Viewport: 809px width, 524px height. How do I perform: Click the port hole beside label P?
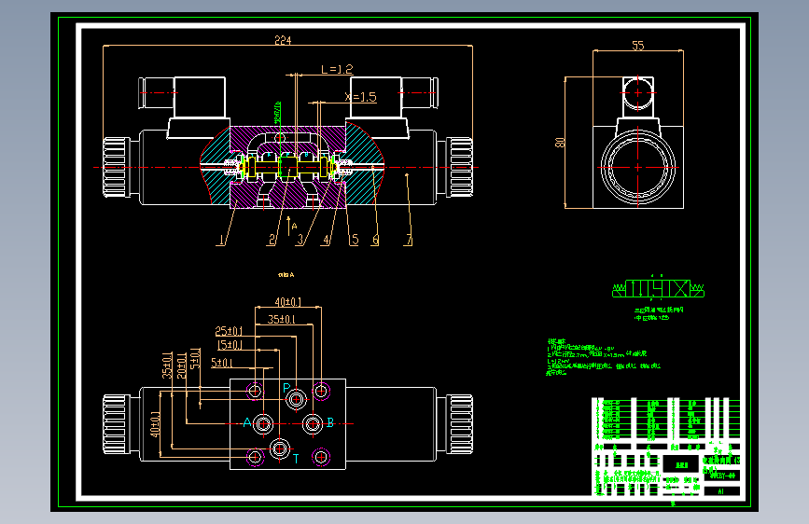(x=296, y=399)
